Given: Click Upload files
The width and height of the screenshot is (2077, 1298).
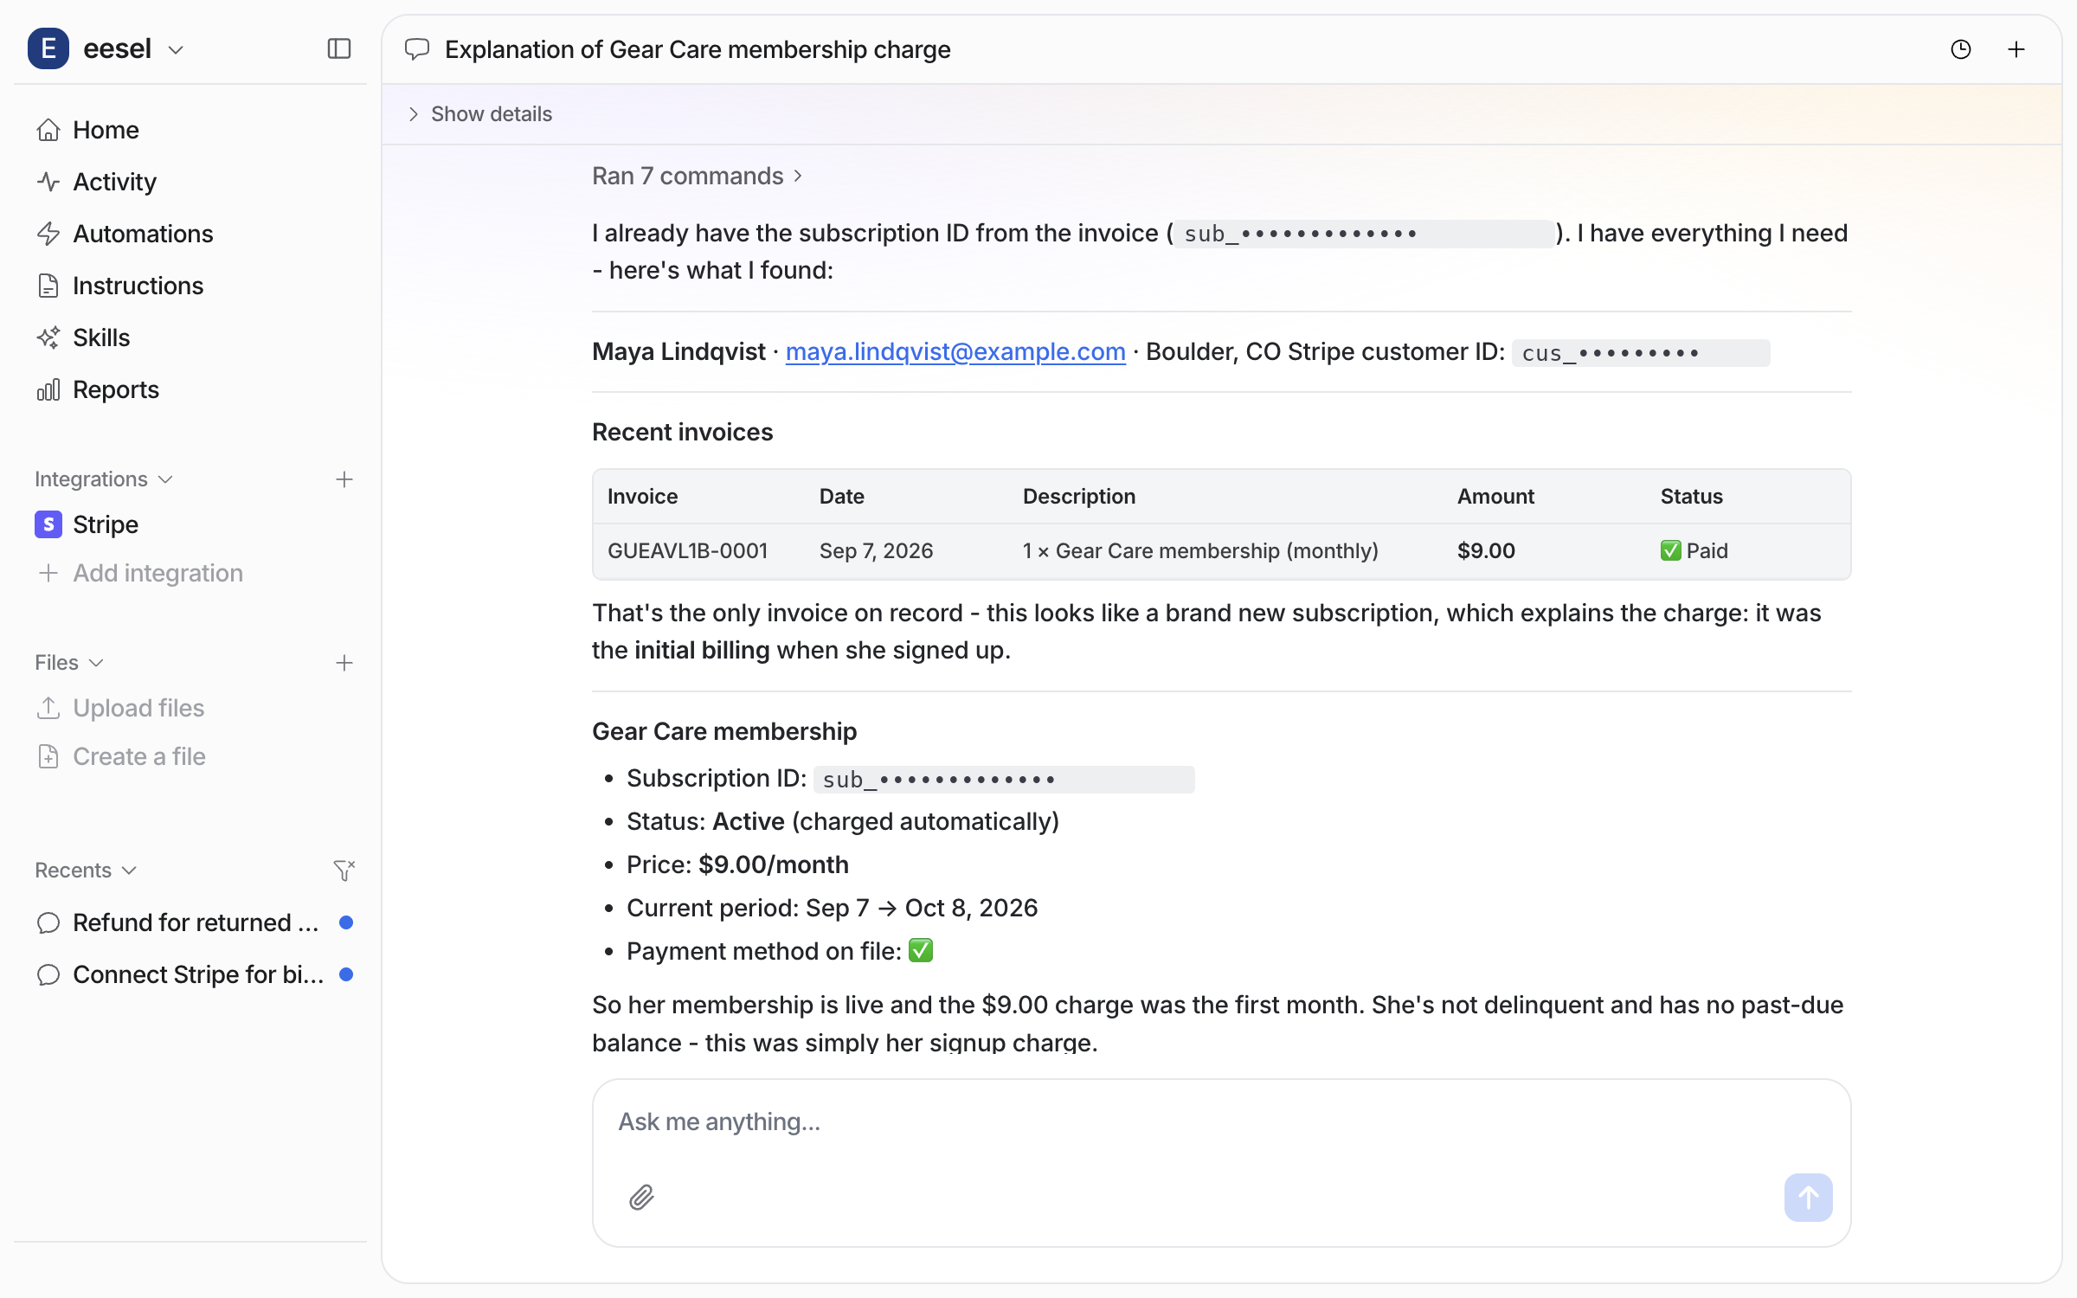Looking at the screenshot, I should [x=190, y=708].
